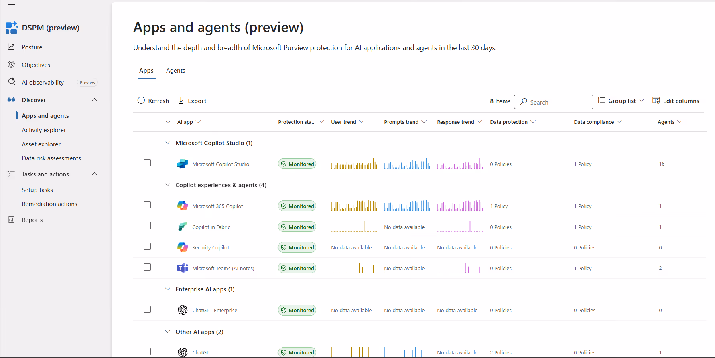Click the Tasks and actions list icon
Image resolution: width=715 pixels, height=358 pixels.
click(x=11, y=174)
